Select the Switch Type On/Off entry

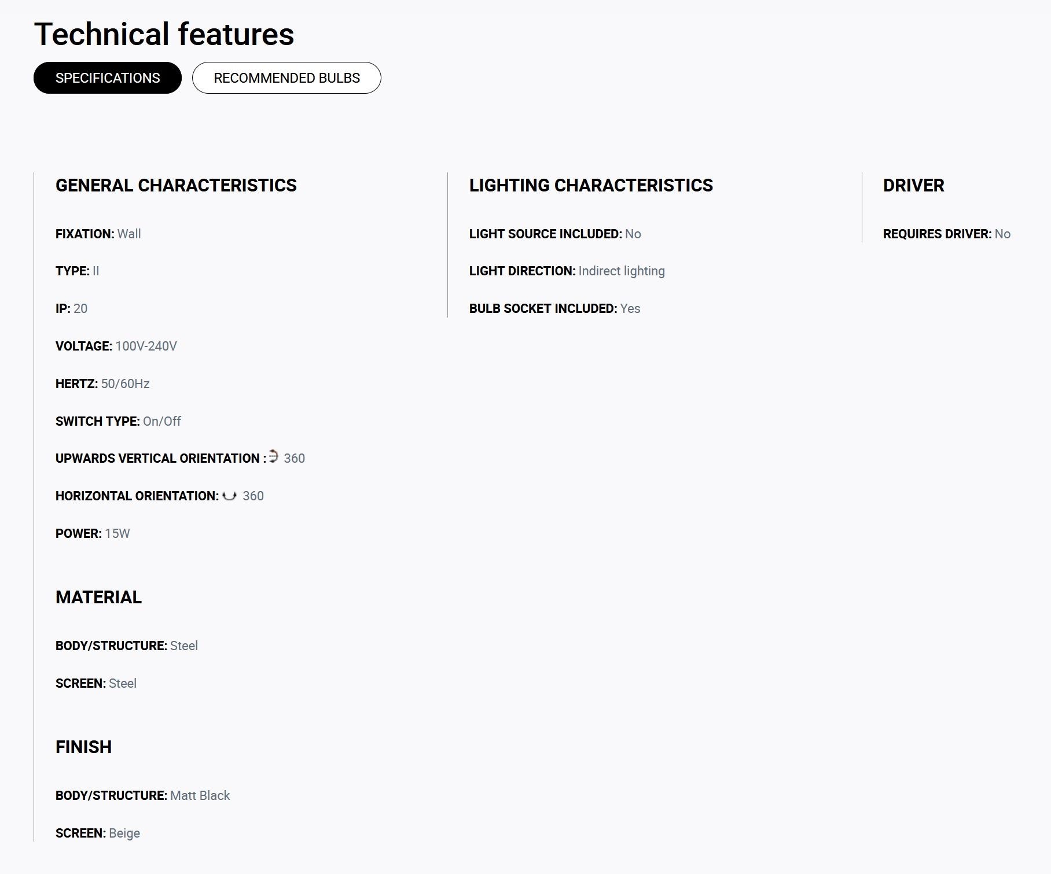118,422
